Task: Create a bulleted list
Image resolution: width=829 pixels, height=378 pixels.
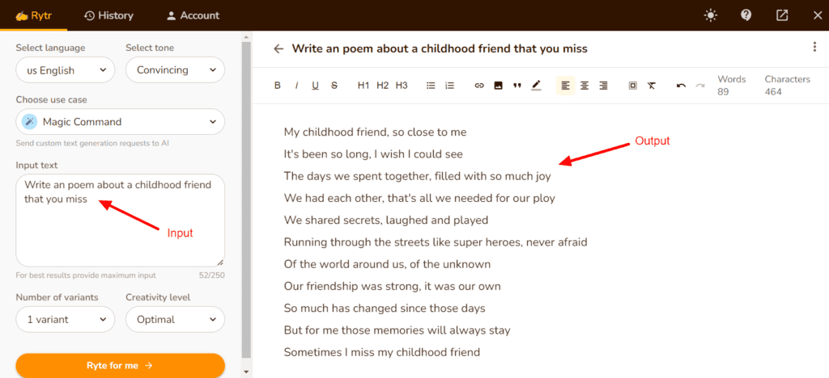Action: (431, 86)
